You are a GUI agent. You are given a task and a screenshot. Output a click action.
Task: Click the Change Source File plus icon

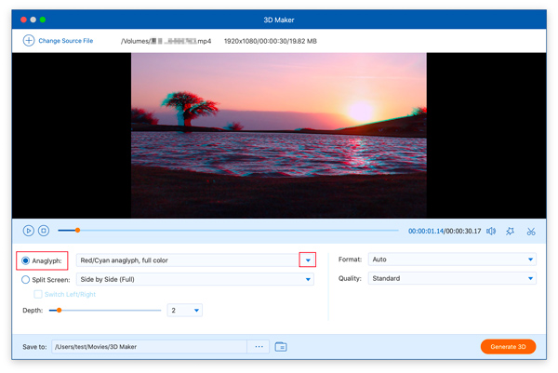[x=29, y=41]
